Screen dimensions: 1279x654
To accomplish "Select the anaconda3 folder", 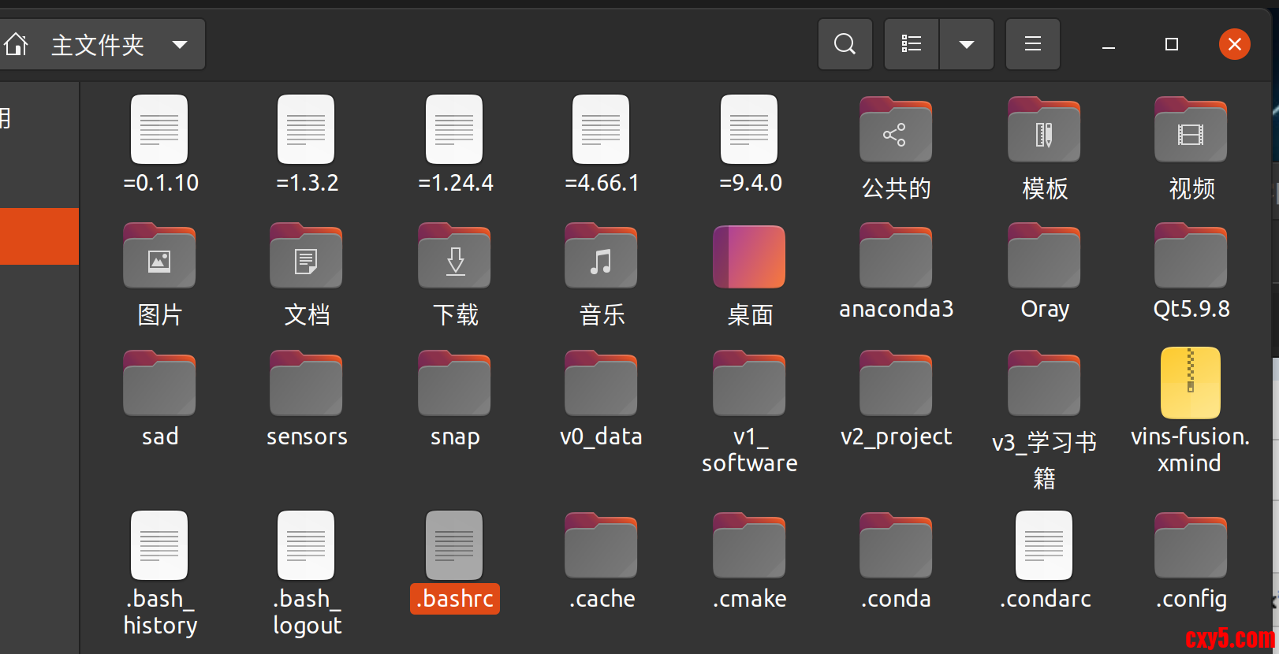I will click(x=895, y=259).
